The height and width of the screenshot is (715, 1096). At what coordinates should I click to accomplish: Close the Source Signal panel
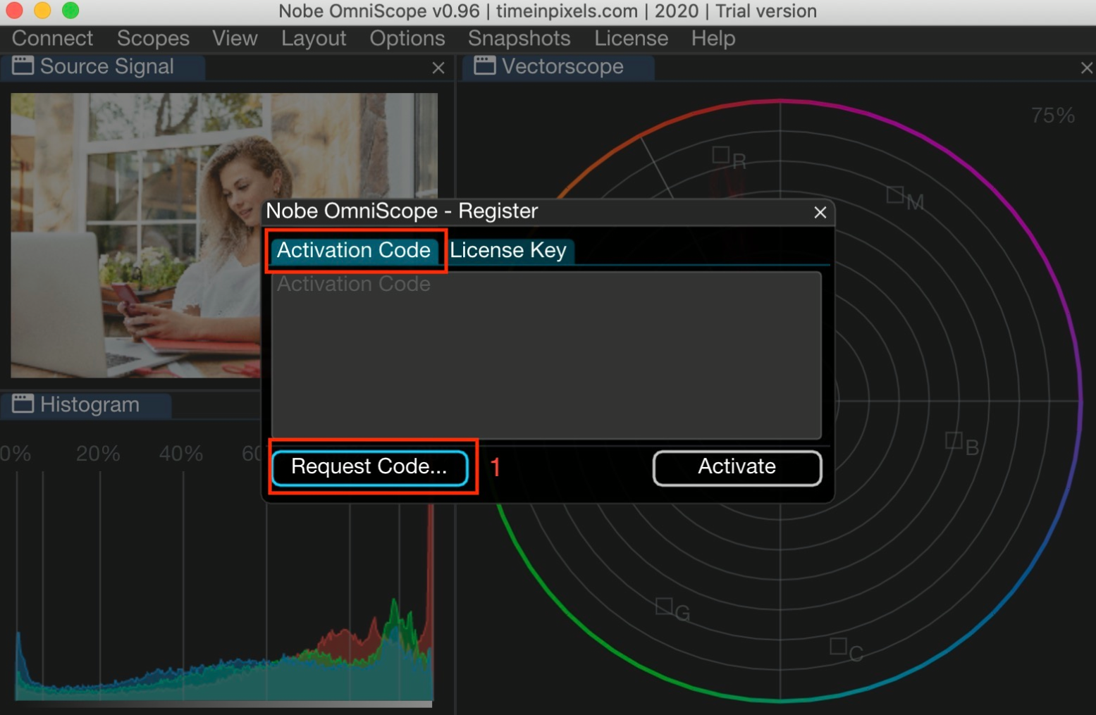click(438, 68)
